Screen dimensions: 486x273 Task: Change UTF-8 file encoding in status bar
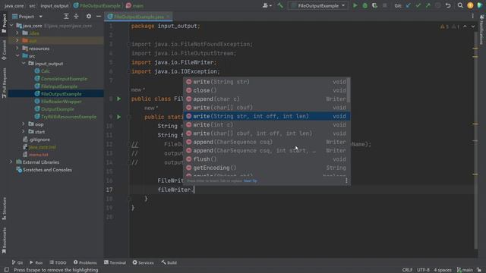(x=423, y=270)
